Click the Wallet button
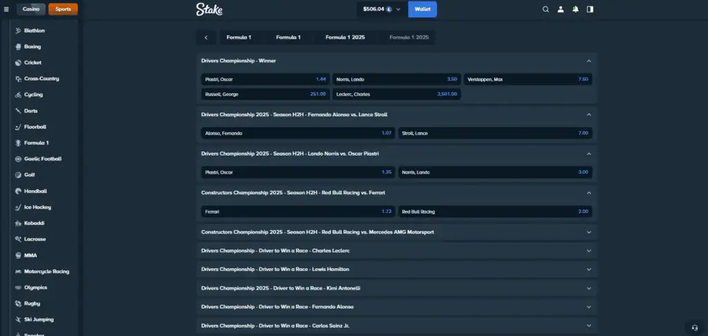Image resolution: width=708 pixels, height=336 pixels. pos(422,10)
